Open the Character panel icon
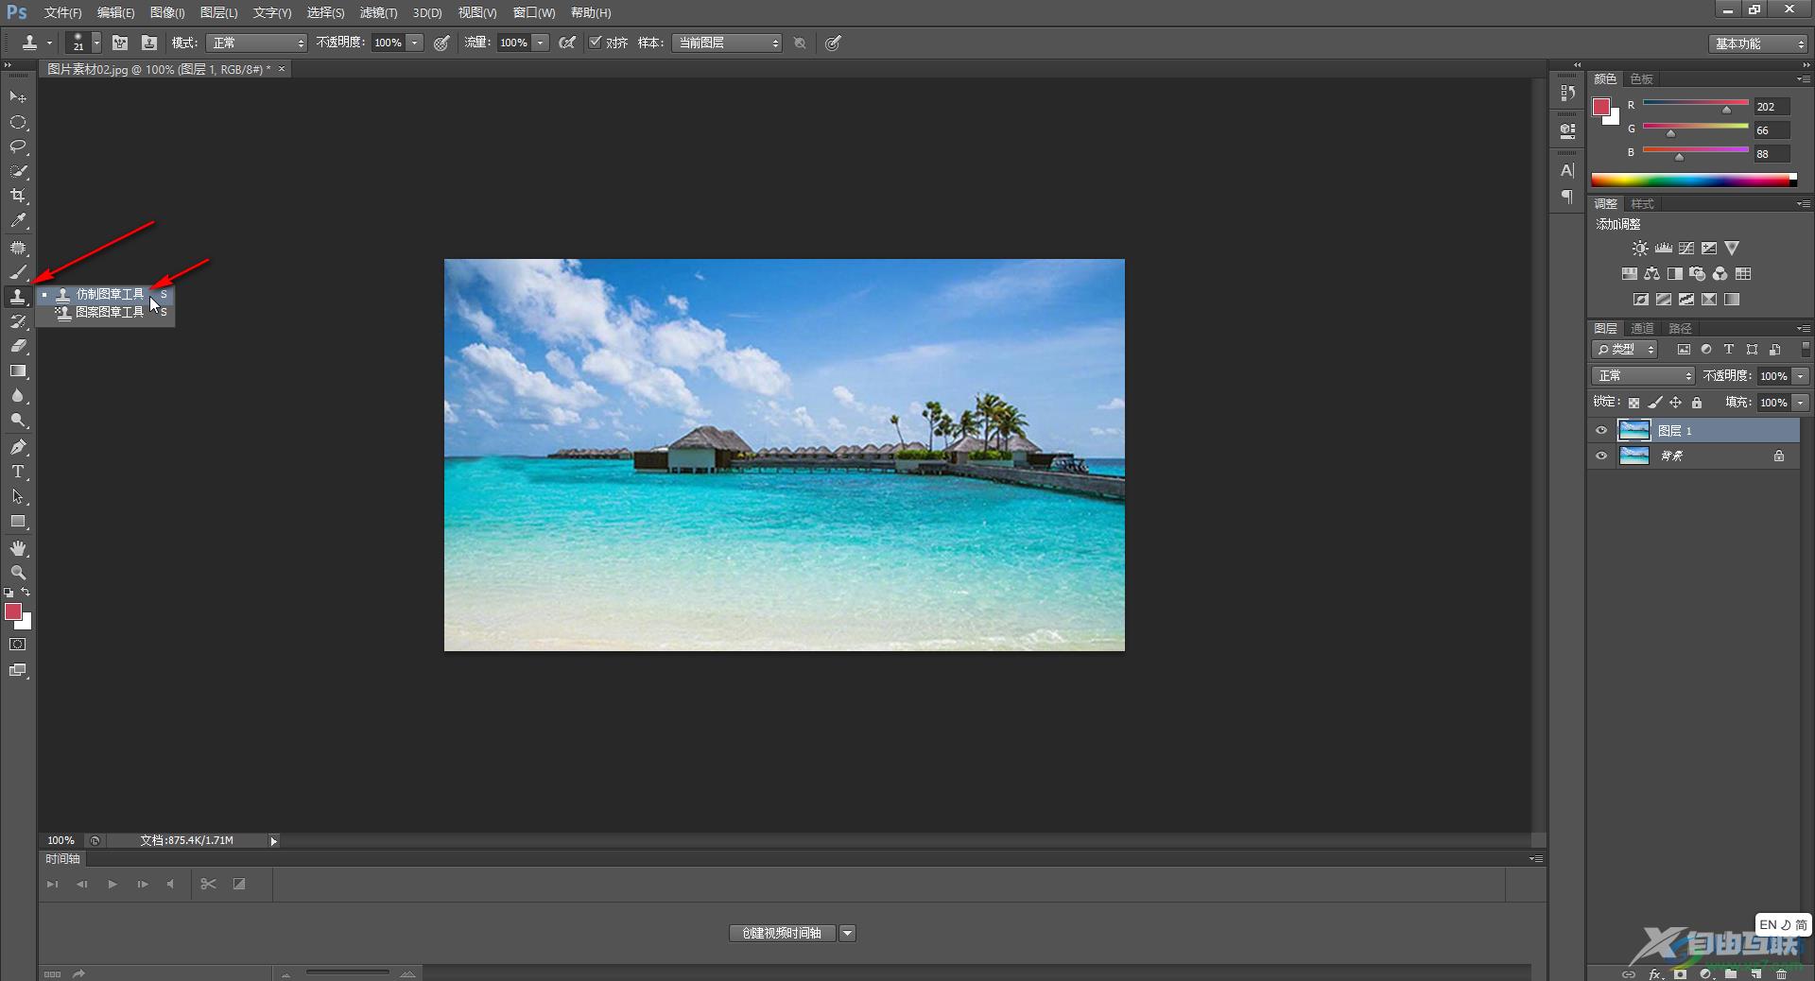Screen dimensions: 1815x981 point(1567,171)
